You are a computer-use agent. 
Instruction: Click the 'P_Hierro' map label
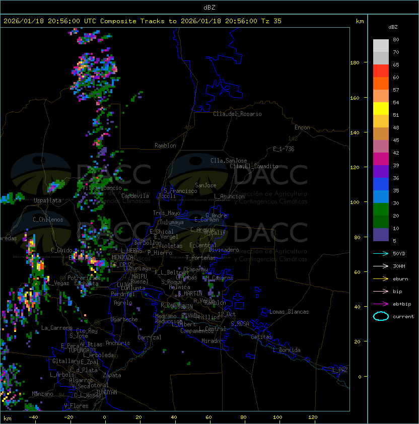coord(160,253)
